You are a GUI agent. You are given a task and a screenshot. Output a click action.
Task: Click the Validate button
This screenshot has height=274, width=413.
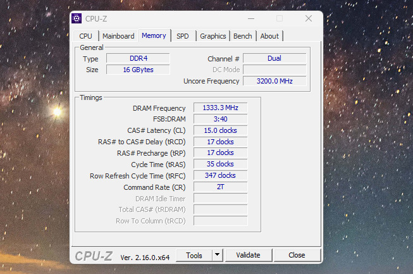point(248,255)
